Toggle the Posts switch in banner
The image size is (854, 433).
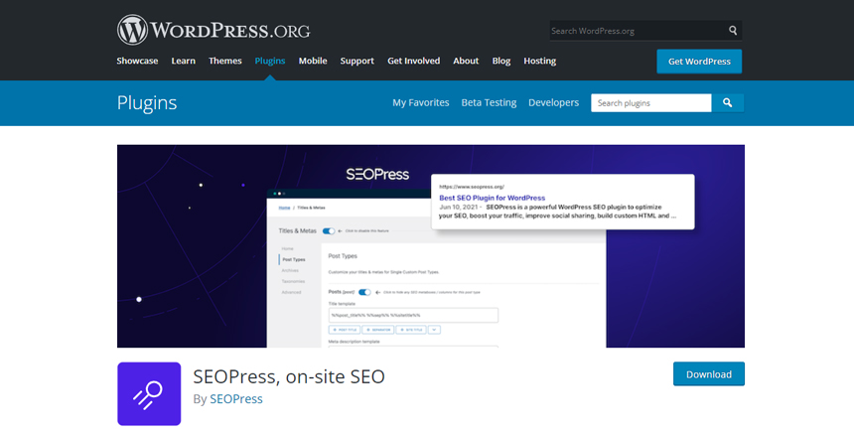click(x=364, y=293)
